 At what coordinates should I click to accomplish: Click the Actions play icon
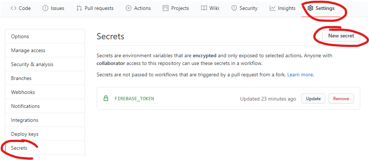click(x=129, y=8)
